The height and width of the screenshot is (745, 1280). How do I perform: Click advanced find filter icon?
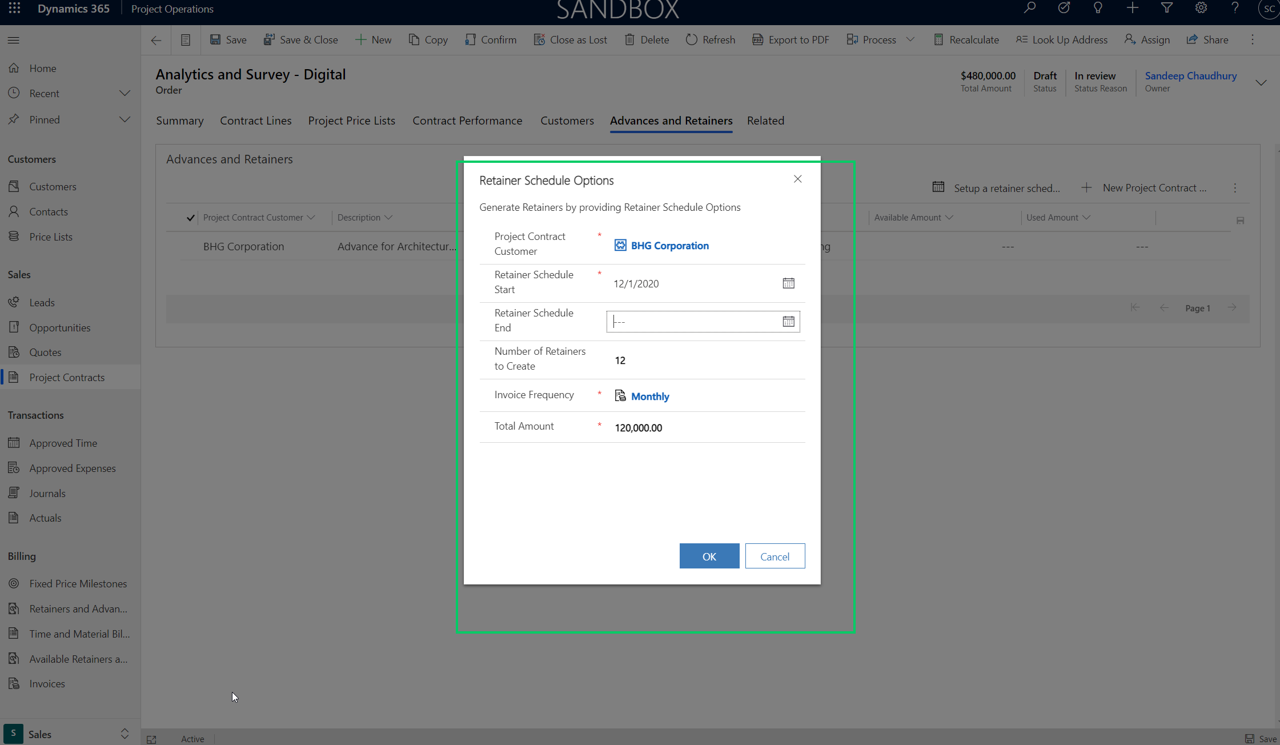tap(1167, 8)
